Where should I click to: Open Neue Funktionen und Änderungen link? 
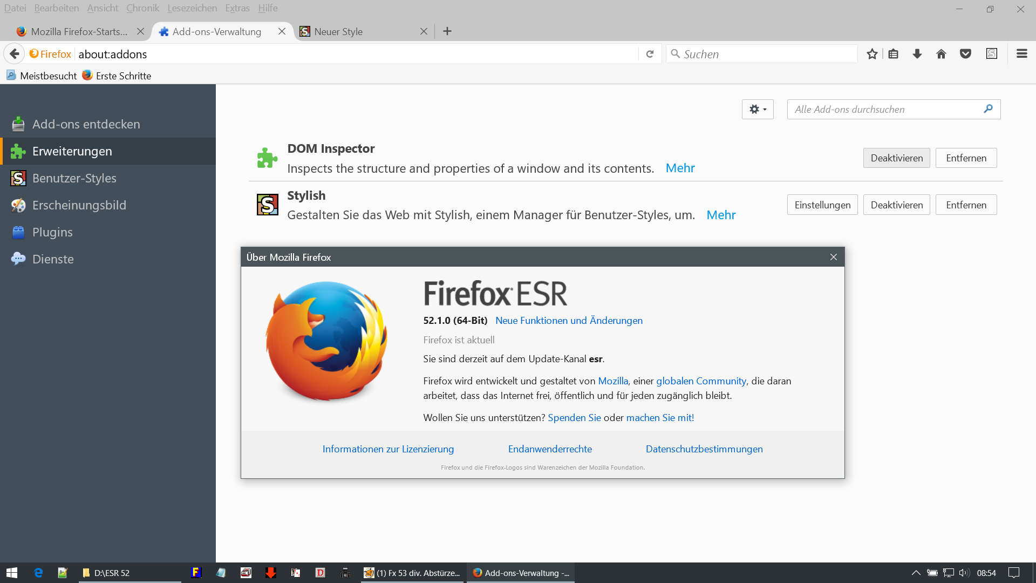(569, 321)
